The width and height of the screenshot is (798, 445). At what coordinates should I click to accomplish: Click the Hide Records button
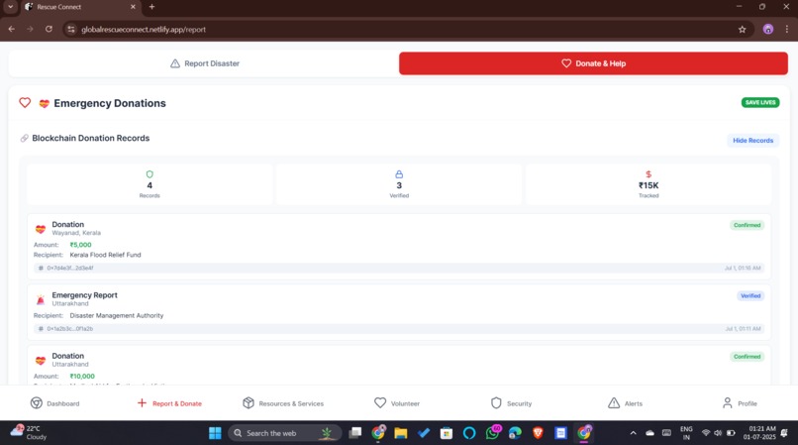click(x=752, y=140)
